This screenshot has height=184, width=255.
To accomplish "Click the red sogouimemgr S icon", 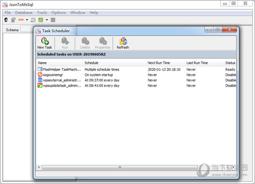I will click(40, 75).
